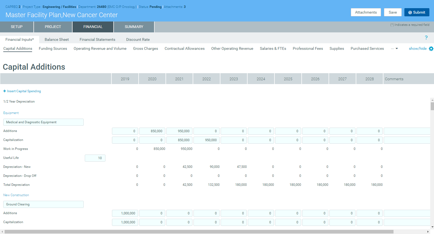Click the Submit button

[417, 12]
